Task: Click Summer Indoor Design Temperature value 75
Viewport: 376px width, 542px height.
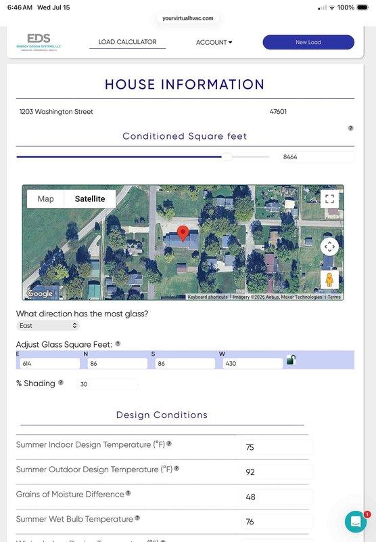Action: [x=277, y=447]
